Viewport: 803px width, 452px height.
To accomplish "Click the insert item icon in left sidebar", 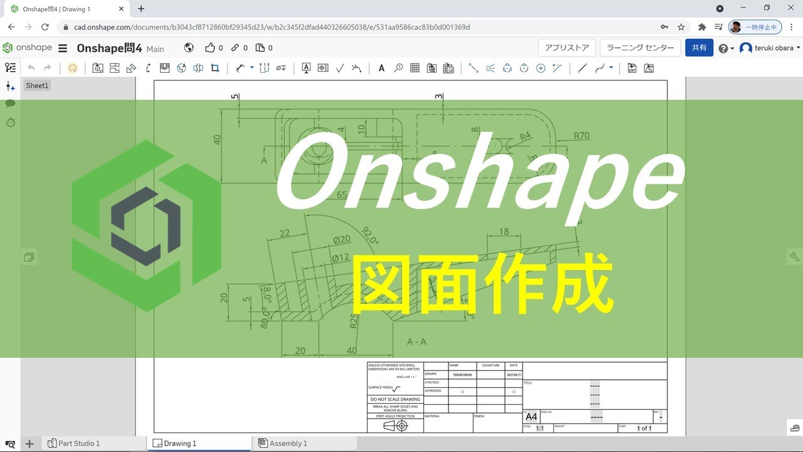I will (10, 86).
